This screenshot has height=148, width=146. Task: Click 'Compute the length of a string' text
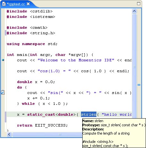click(x=106, y=133)
